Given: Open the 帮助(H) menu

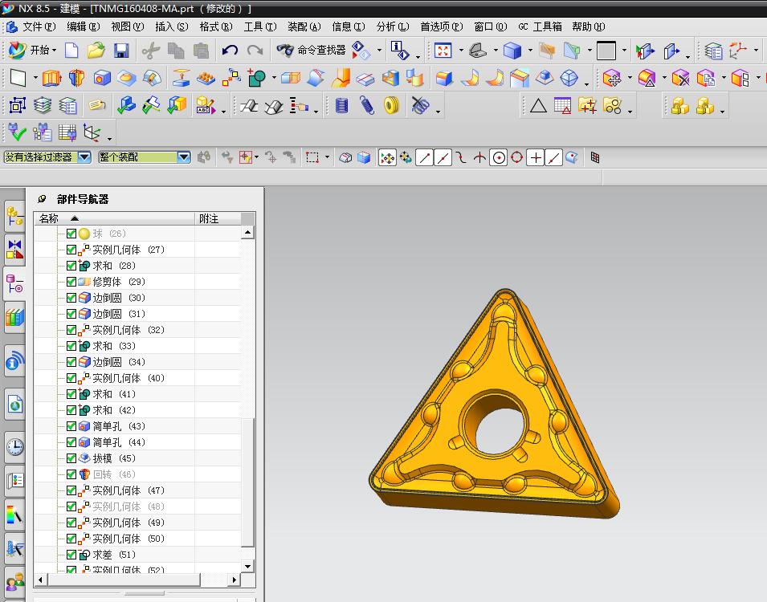Looking at the screenshot, I should coord(589,26).
